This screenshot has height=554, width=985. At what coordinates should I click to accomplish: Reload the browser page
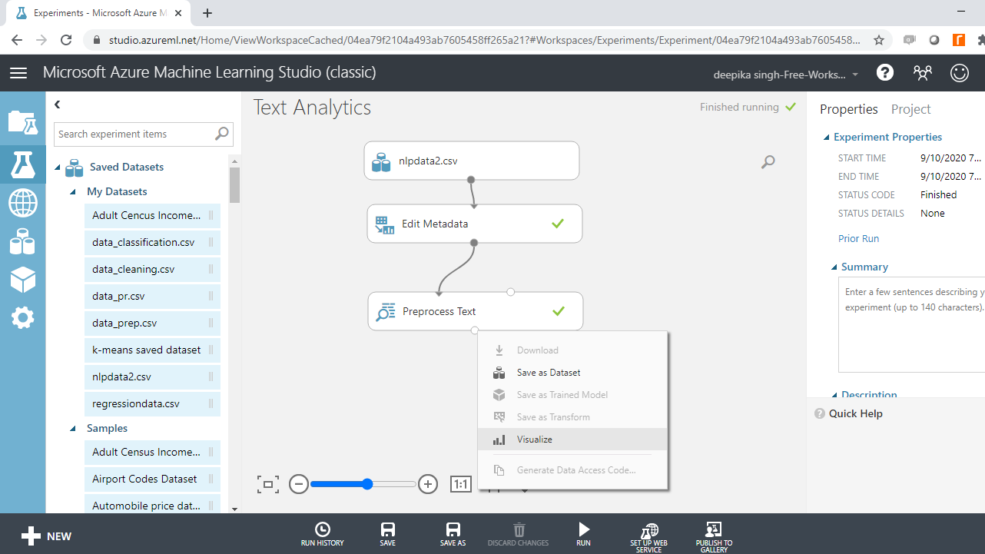point(66,40)
